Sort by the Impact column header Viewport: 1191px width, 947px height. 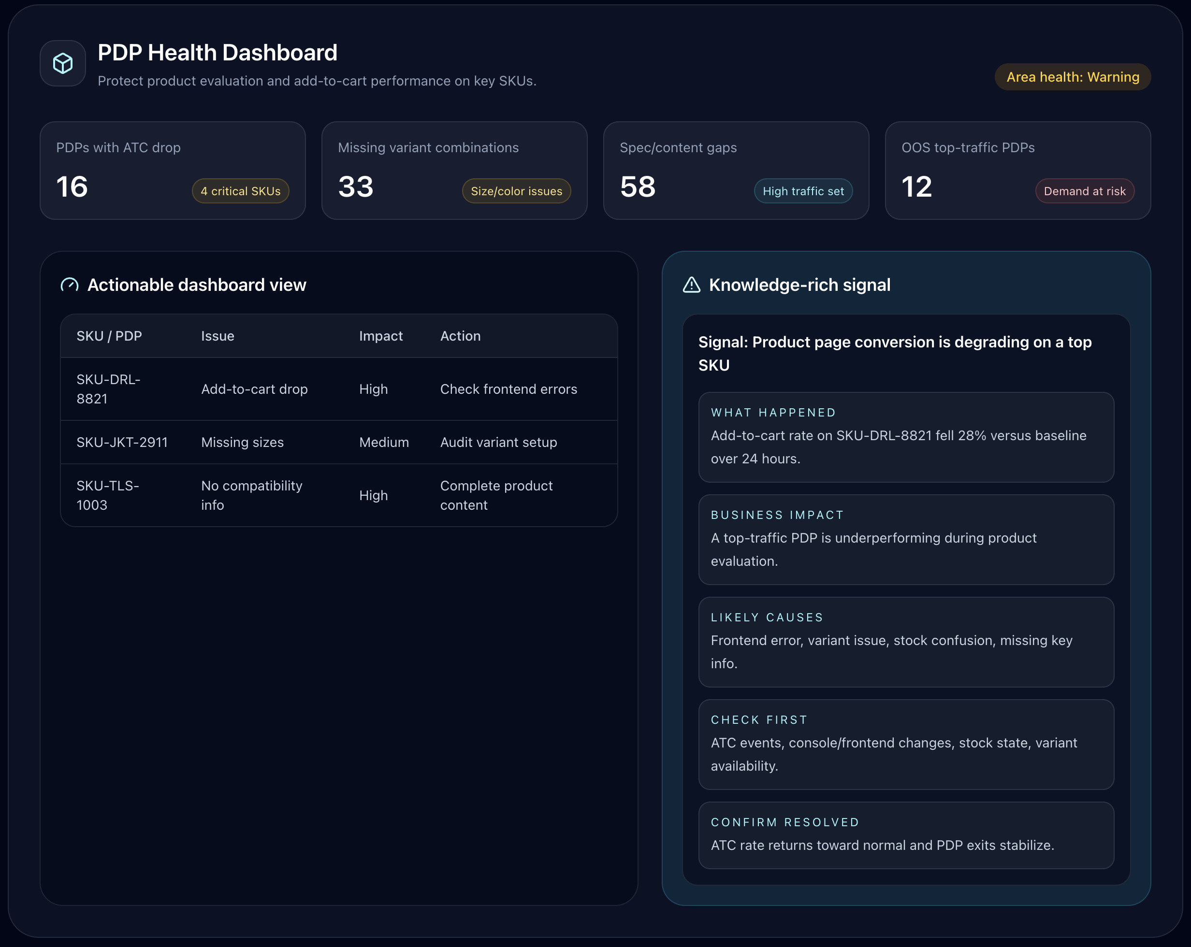[x=380, y=336]
